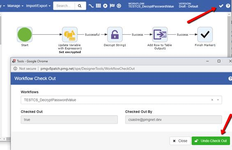Open the grid view toolbar icon
The image size is (232, 150).
[x=98, y=6]
